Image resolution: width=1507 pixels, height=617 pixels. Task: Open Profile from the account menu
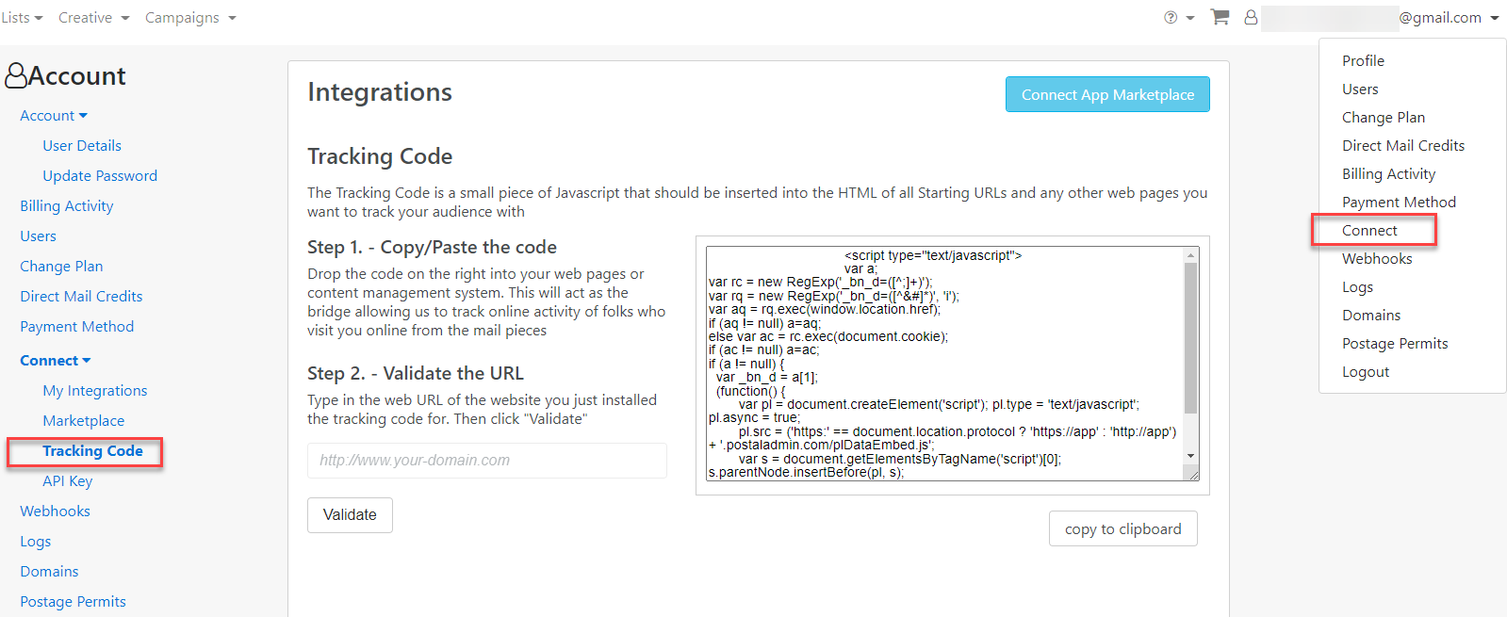click(1363, 60)
